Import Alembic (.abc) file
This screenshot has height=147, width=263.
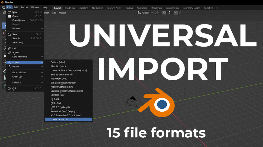[68, 66]
